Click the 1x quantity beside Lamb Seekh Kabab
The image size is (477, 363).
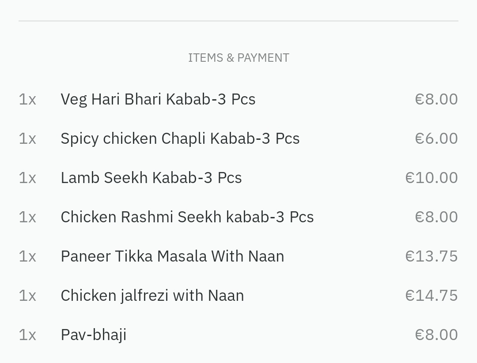(27, 178)
